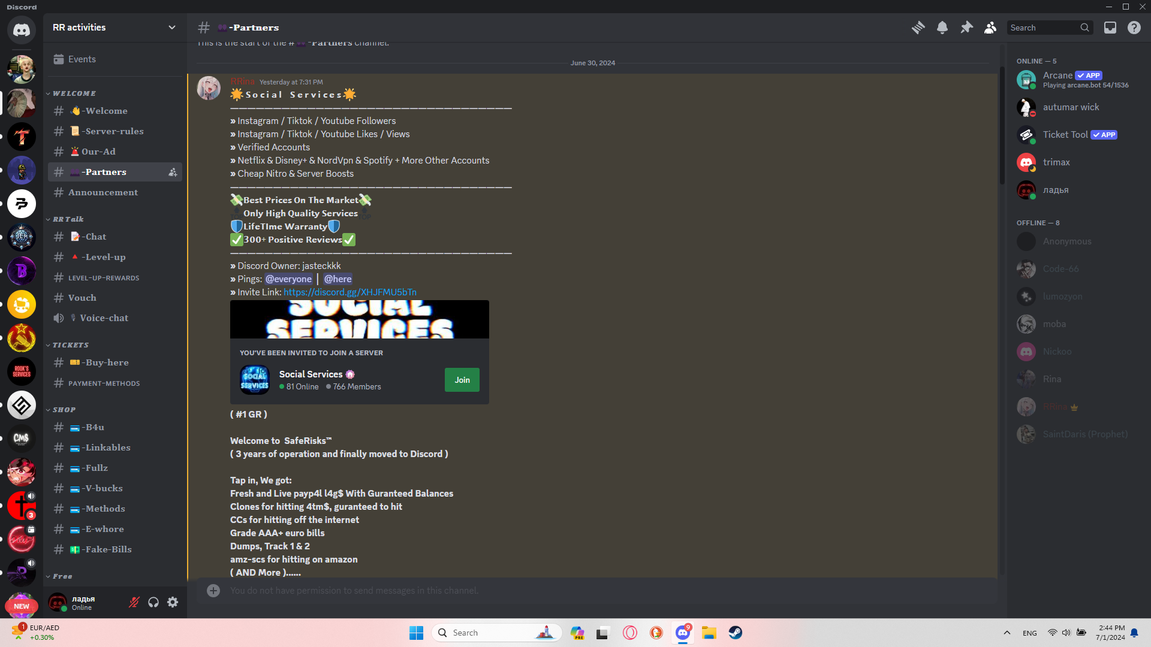Click the @everyone mention
The width and height of the screenshot is (1151, 647).
[288, 279]
